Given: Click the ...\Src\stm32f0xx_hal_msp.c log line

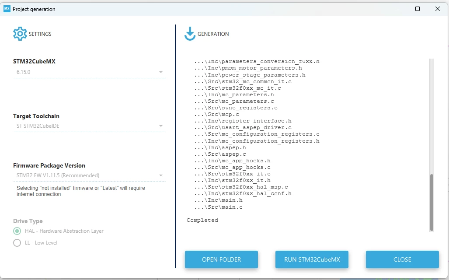Looking at the screenshot, I should (x=241, y=187).
